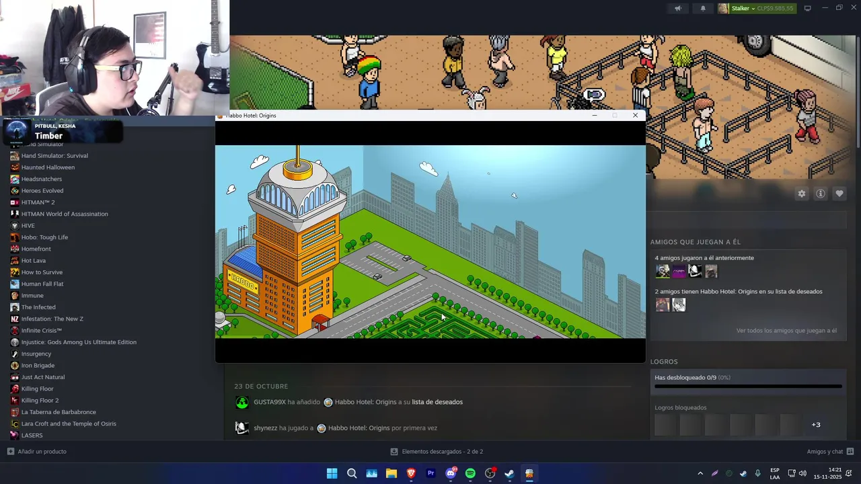Image resolution: width=861 pixels, height=484 pixels.
Task: Select Haunted Halloween in library
Action: 48,167
